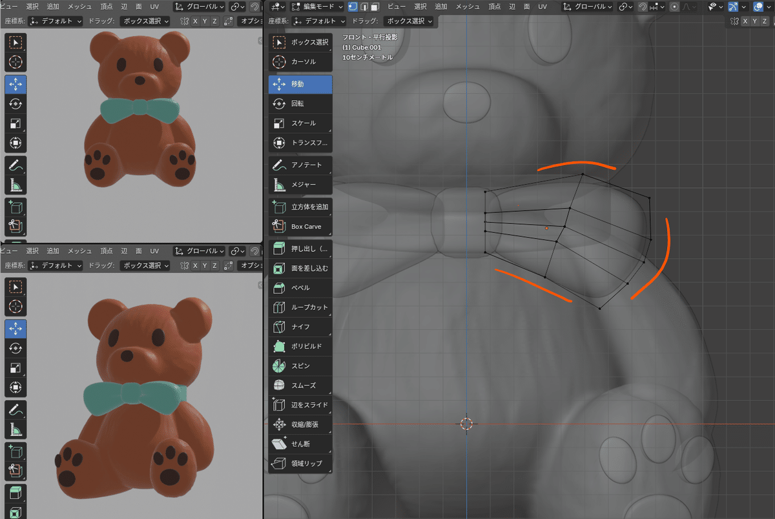Switch to edge select mode in main header
The image size is (775, 519).
tap(364, 6)
